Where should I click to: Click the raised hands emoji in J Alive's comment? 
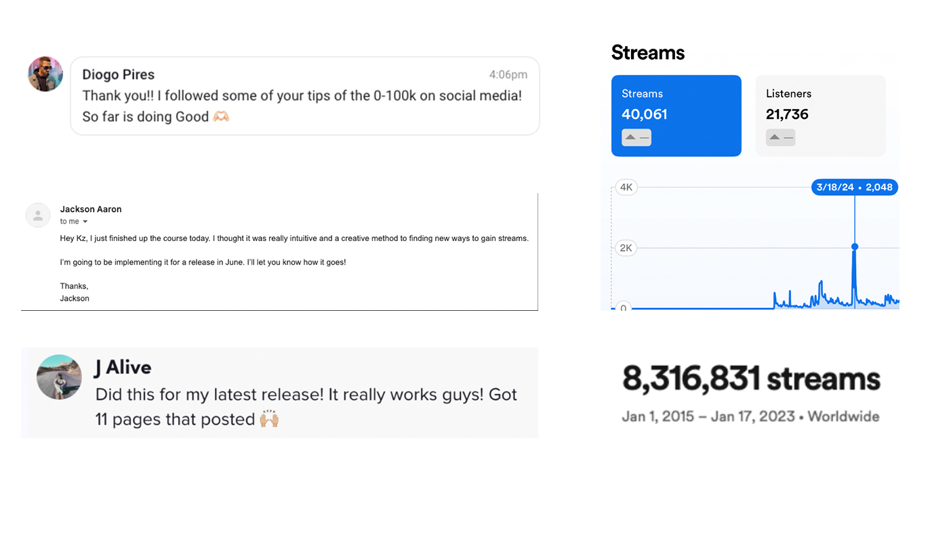[269, 419]
